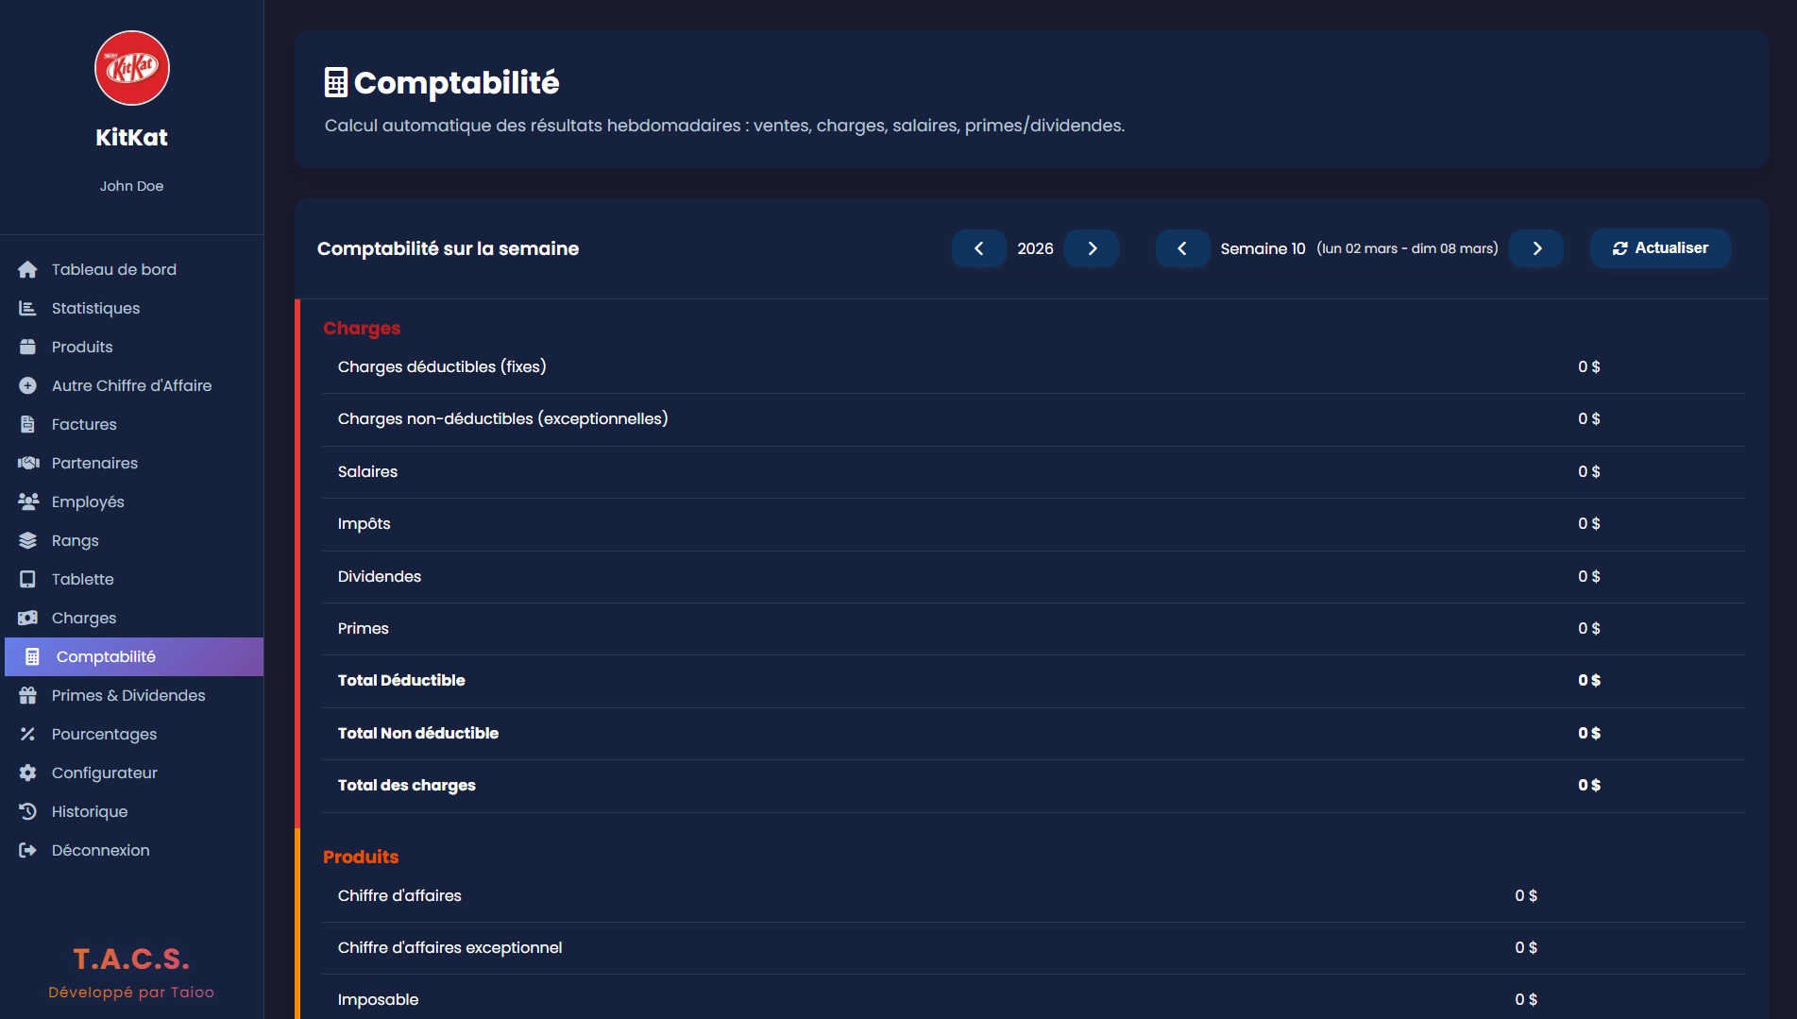Screen dimensions: 1797x1019
Task: Open the Pourcentages page
Action: tap(104, 735)
